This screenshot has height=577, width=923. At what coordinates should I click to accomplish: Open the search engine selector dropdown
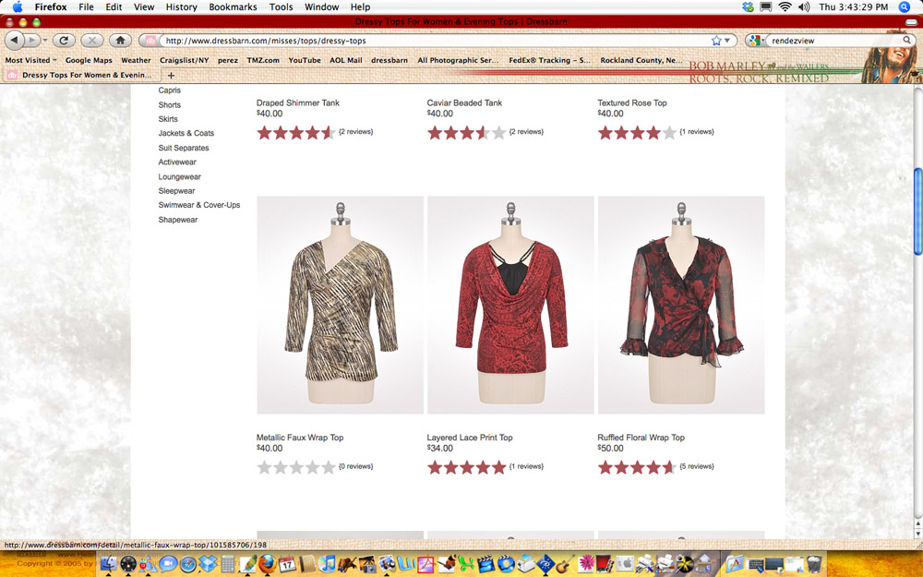point(756,40)
